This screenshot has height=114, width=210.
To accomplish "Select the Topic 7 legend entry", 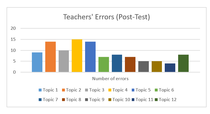I will 48,100.
